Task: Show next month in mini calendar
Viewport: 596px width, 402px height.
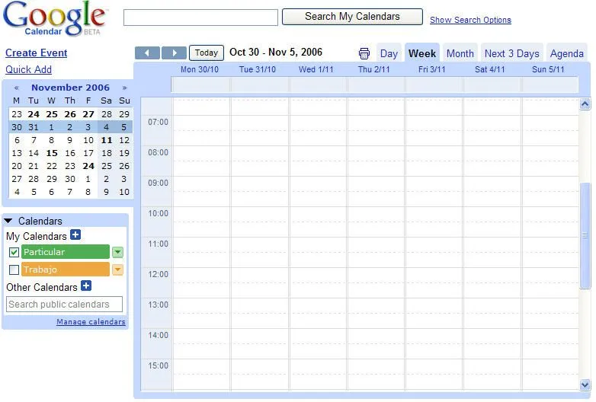Action: tap(124, 88)
